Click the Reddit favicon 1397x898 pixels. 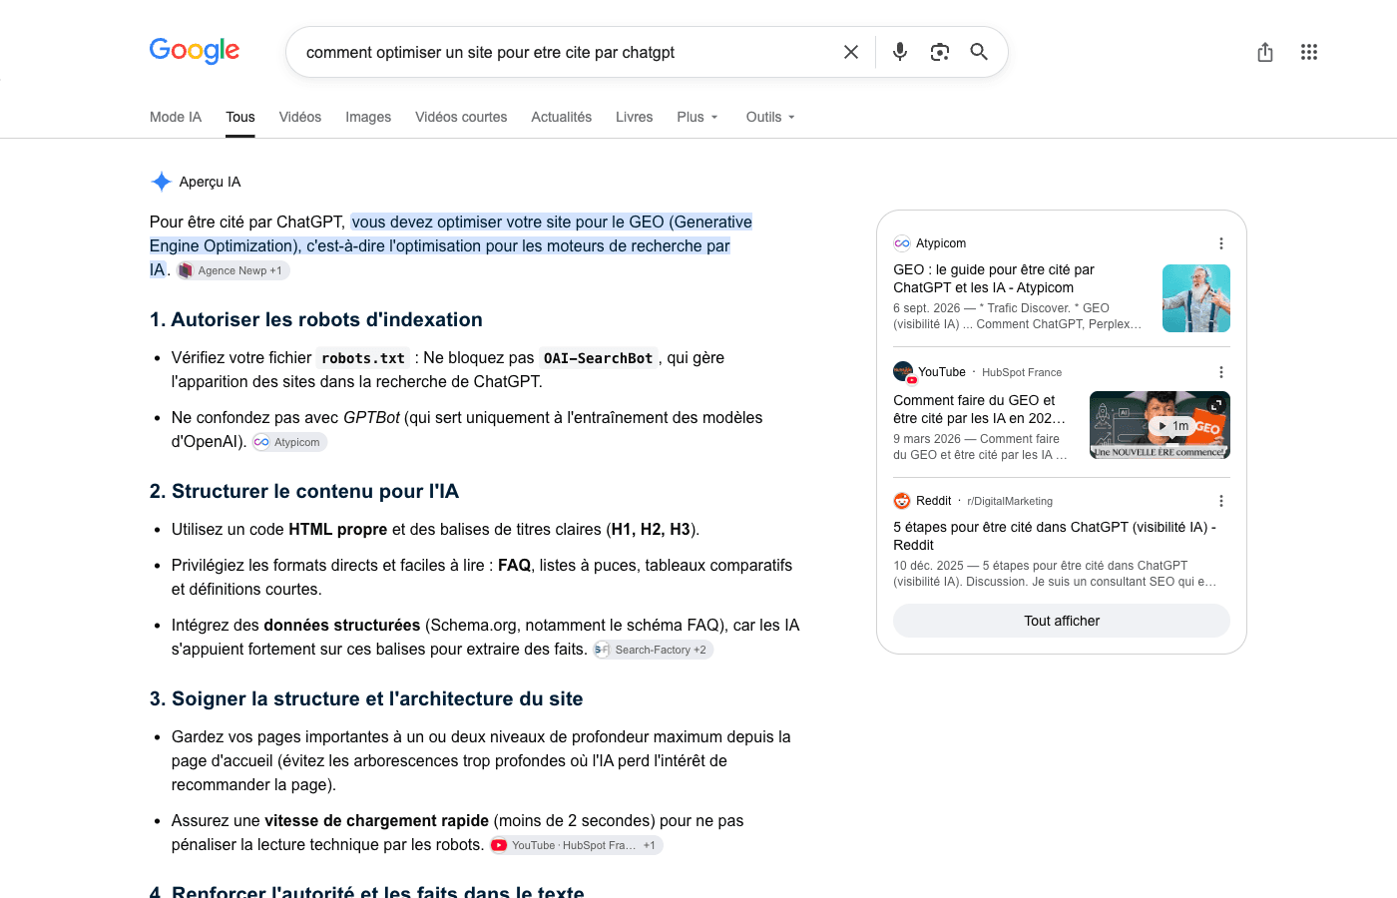coord(902,501)
